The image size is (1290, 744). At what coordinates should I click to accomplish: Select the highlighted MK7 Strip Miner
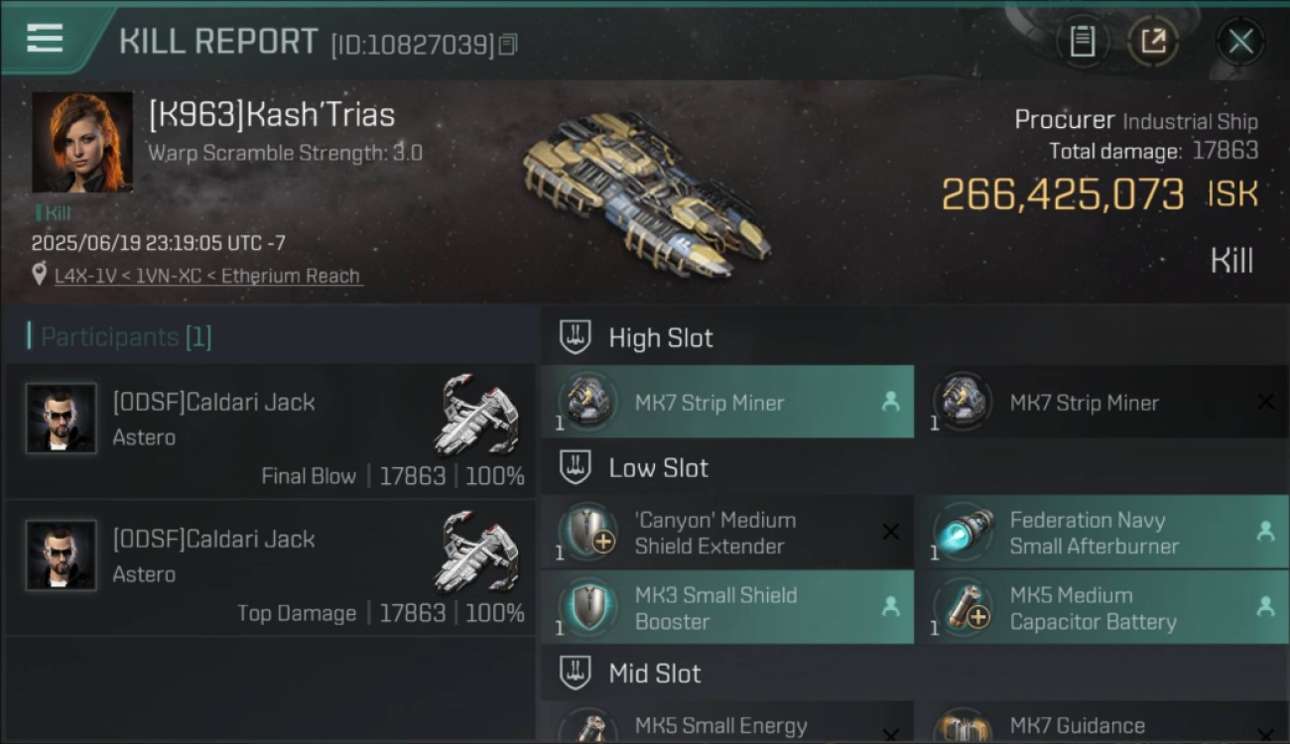(x=727, y=402)
